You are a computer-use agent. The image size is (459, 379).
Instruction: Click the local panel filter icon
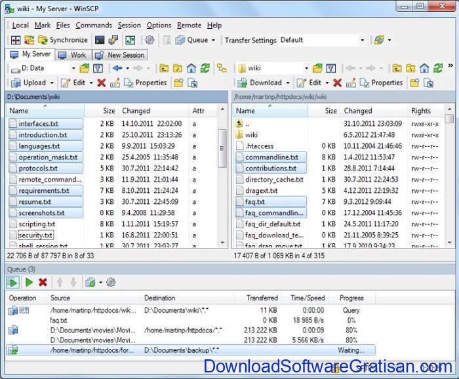tap(98, 68)
